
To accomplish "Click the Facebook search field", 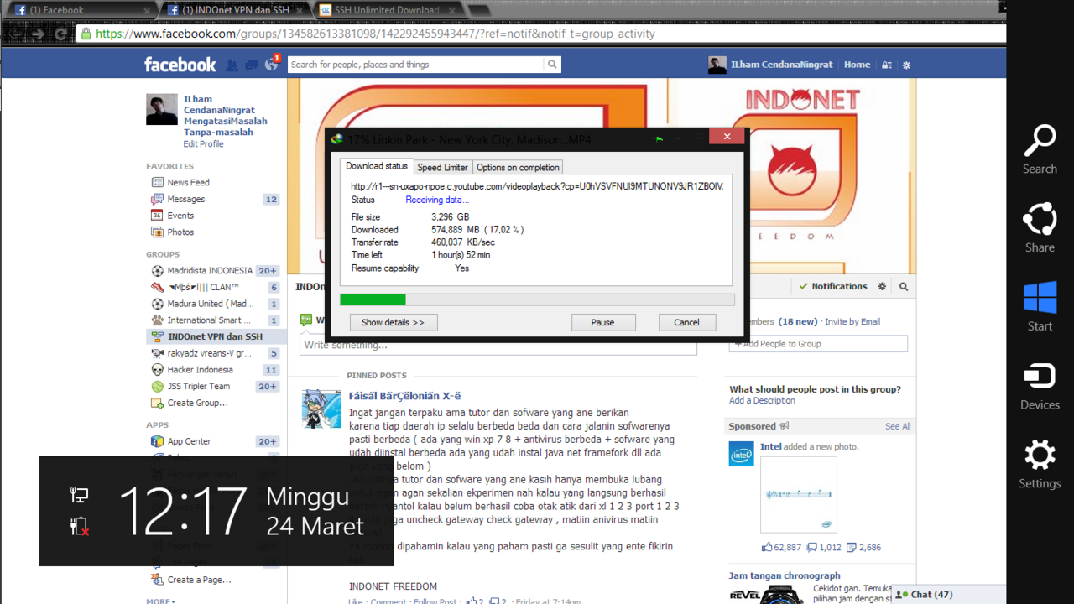I will [416, 65].
